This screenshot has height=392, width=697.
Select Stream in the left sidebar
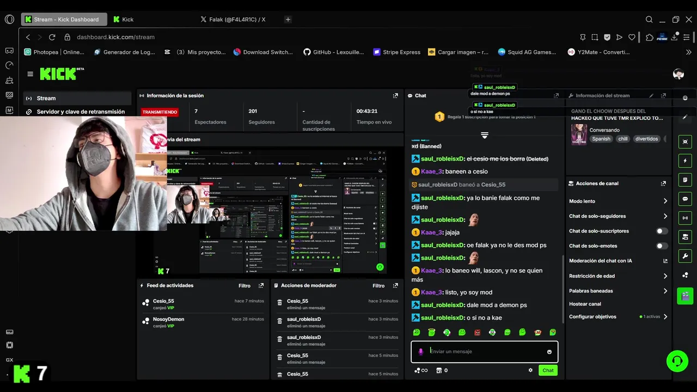[77, 98]
